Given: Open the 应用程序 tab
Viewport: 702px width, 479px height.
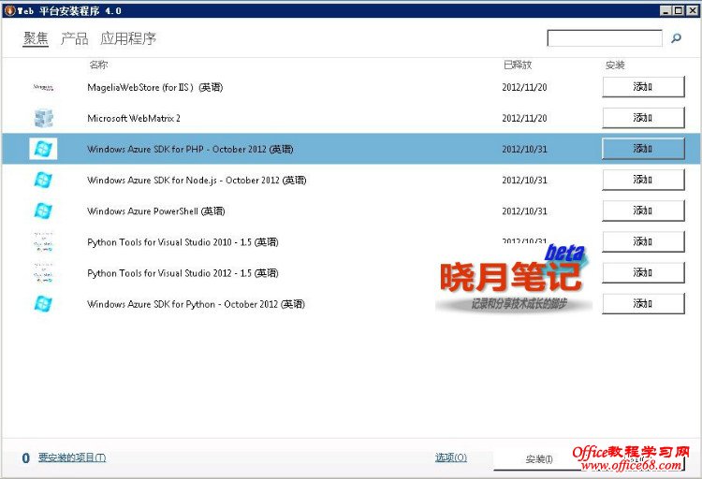Looking at the screenshot, I should coord(128,38).
